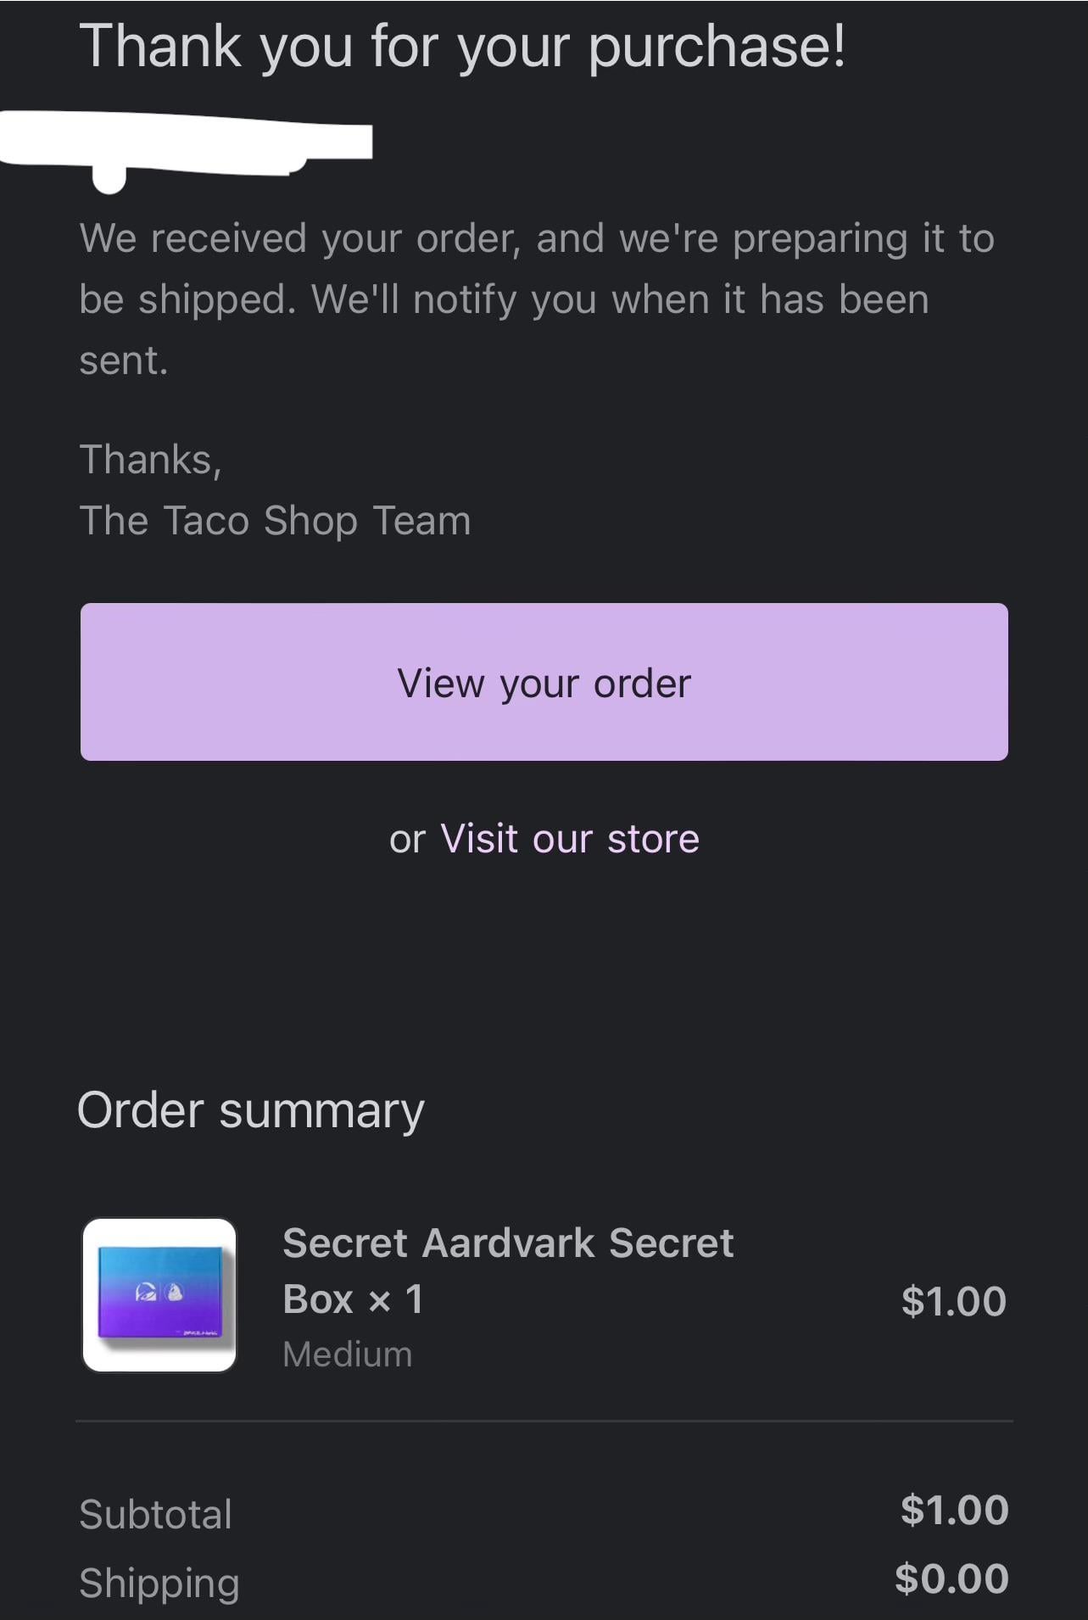Click the Taco Bell logo on box image
Viewport: 1088px width, 1620px height.
144,1293
